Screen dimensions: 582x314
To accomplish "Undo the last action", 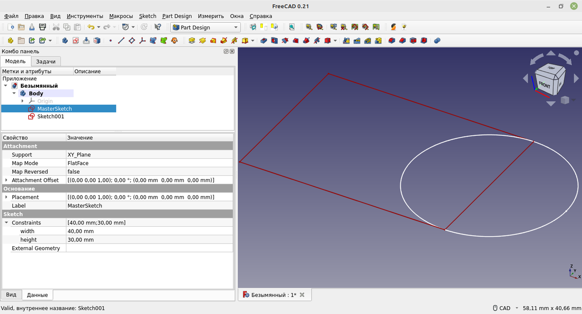I will point(91,27).
